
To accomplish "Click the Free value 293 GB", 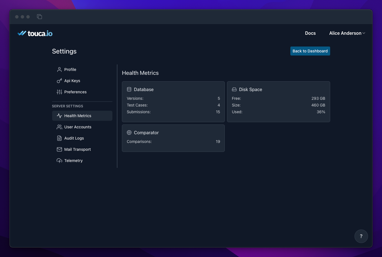I will coord(318,98).
